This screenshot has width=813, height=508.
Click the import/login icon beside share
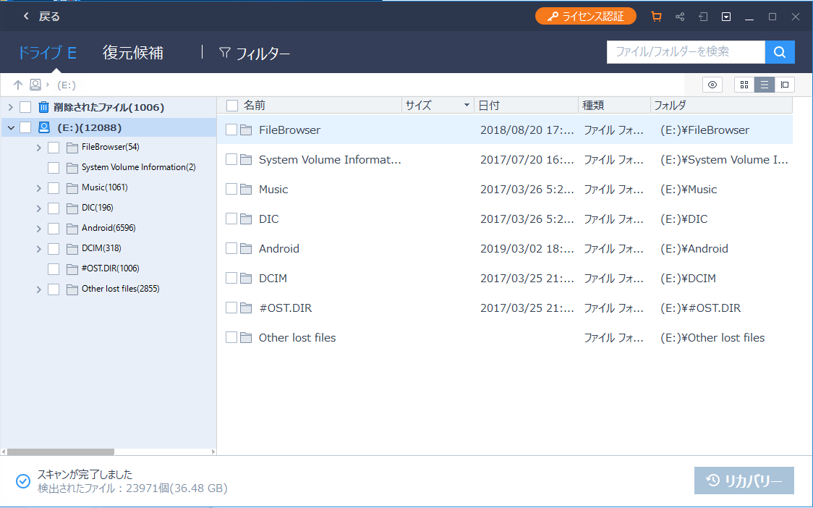(x=702, y=17)
